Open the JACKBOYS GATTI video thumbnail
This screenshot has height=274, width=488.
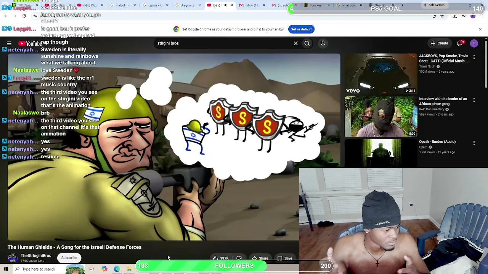coord(381,74)
